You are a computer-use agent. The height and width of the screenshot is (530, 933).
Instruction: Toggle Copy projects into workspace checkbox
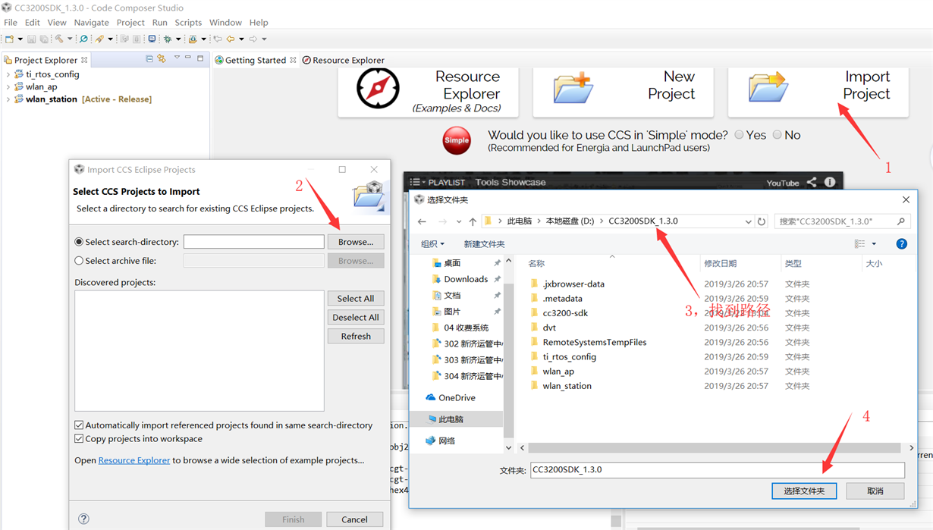pyautogui.click(x=79, y=439)
